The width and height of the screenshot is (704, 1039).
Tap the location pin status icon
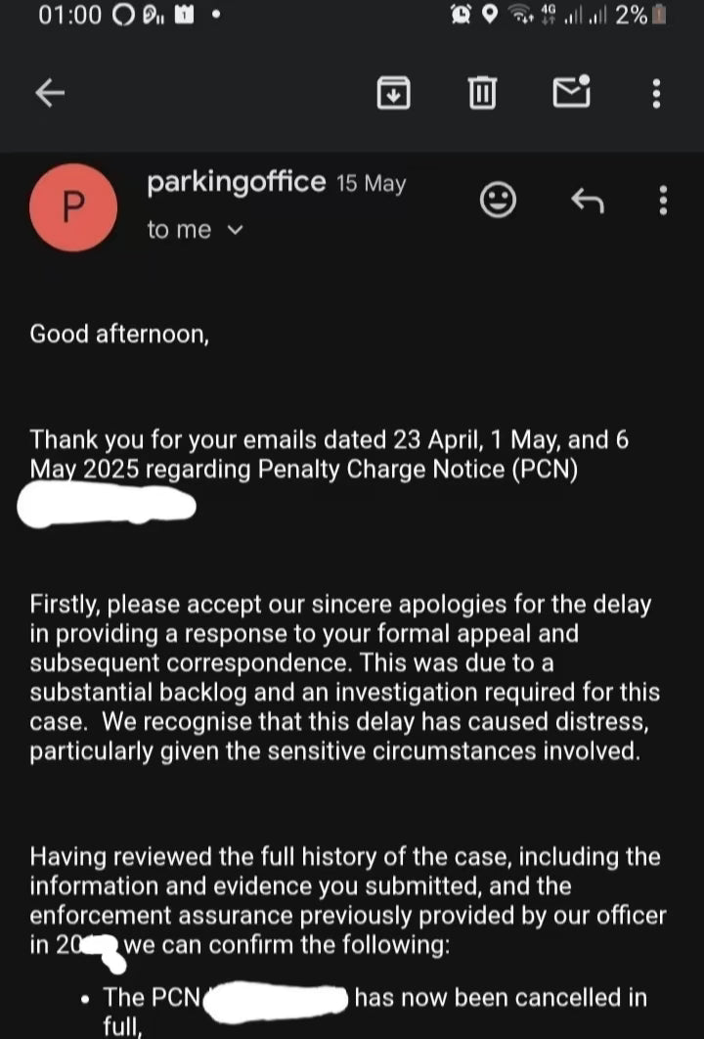pyautogui.click(x=490, y=17)
